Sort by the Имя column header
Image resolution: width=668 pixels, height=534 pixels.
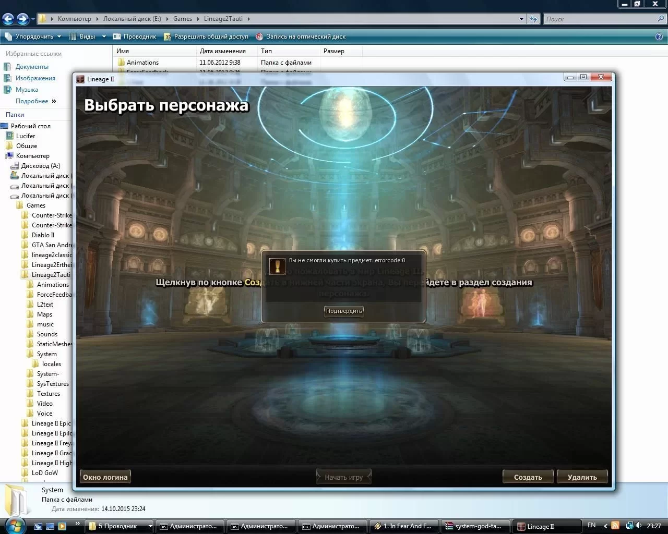[154, 51]
